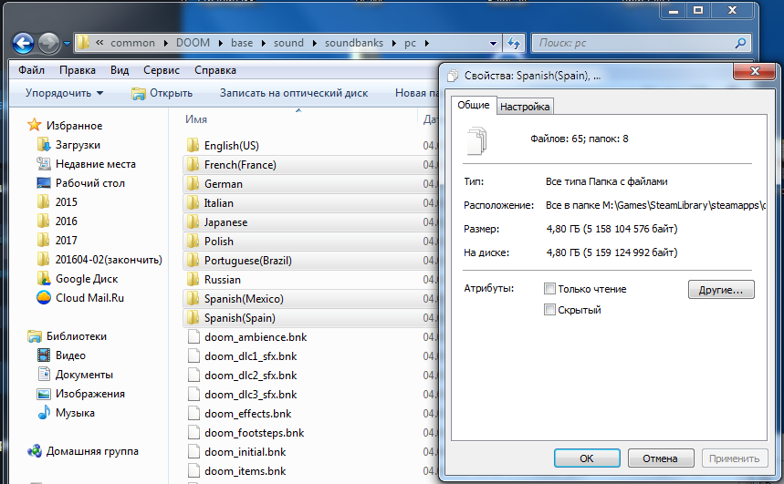Select the Russian folder icon
The image size is (784, 484).
193,279
